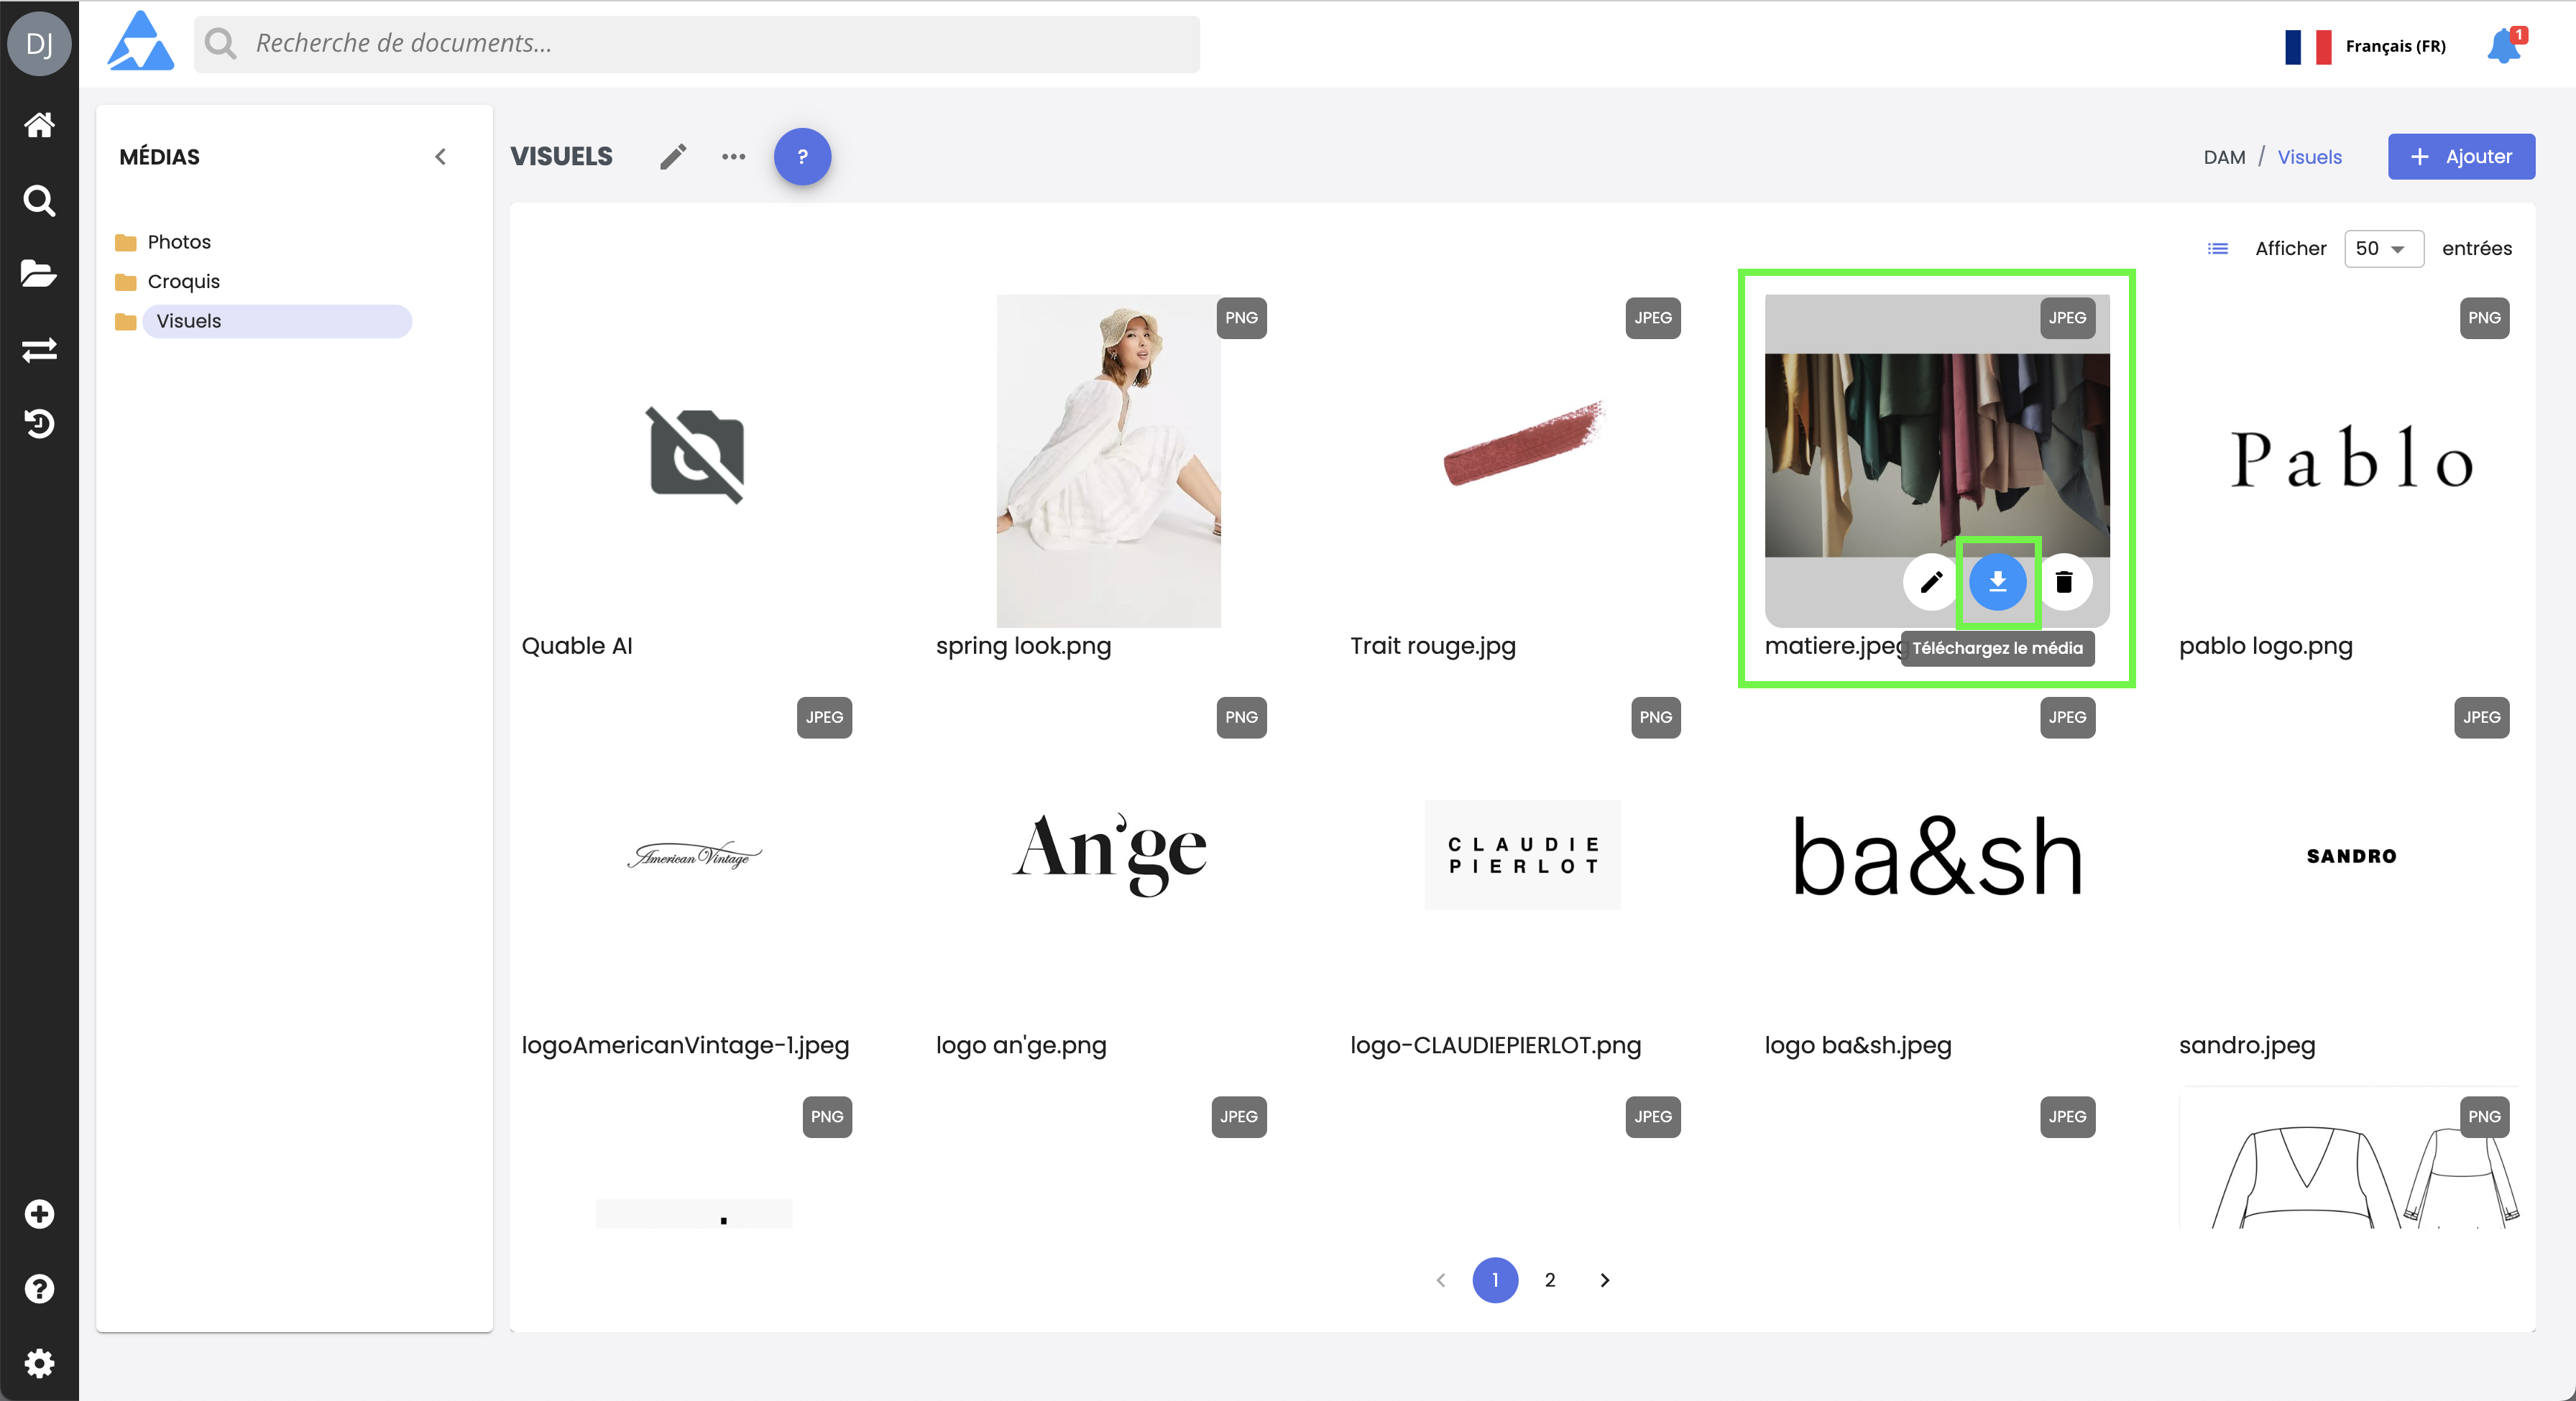Click the 'Trait rouge.jpg' file name
Screen dimensions: 2576x1401
click(x=1432, y=646)
